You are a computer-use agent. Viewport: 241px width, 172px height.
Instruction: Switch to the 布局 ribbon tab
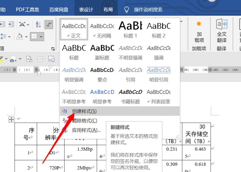click(108, 9)
